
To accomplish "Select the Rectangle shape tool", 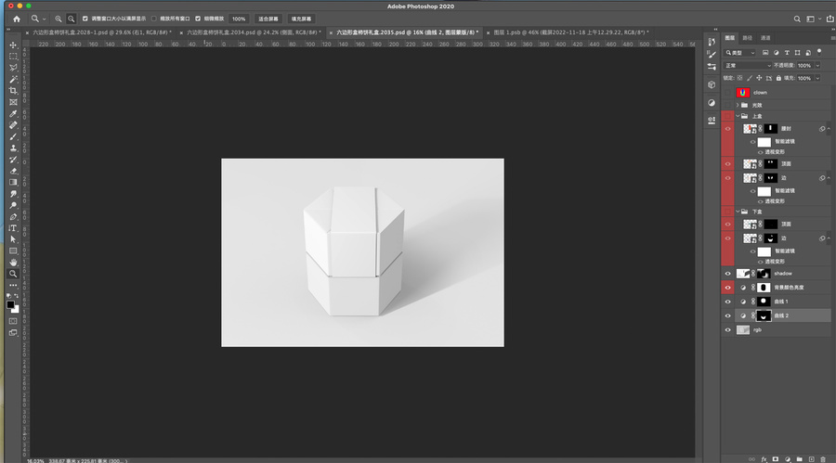I will (x=13, y=251).
